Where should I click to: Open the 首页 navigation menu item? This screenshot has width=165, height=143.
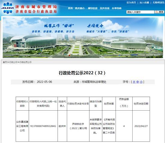click(x=70, y=8)
